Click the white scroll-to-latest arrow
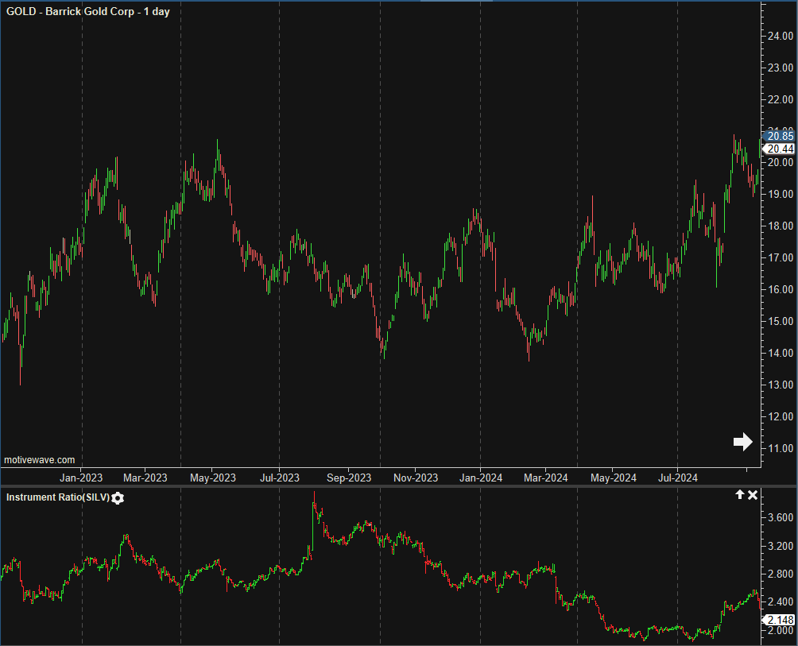This screenshot has height=646, width=798. [742, 442]
